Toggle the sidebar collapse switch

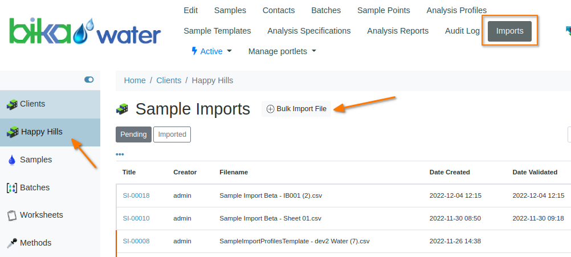pyautogui.click(x=89, y=80)
